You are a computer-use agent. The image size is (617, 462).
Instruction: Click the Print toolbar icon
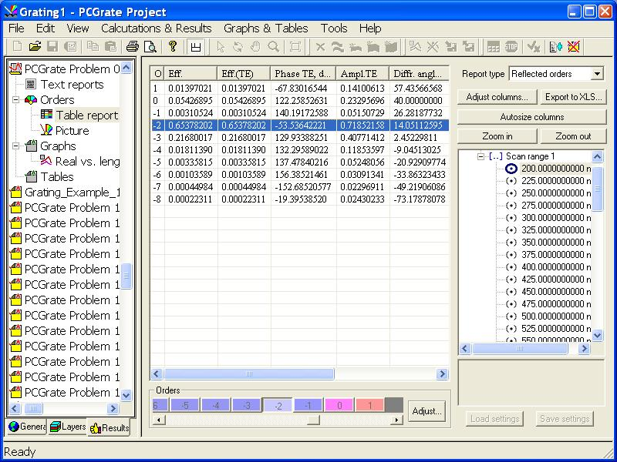tap(132, 47)
